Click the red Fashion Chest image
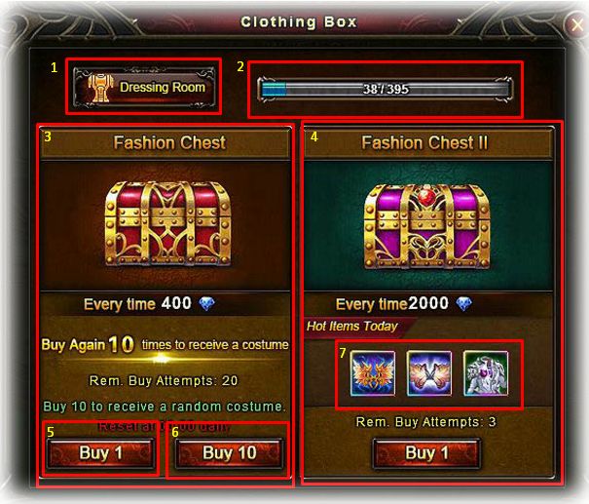Image resolution: width=589 pixels, height=504 pixels. click(167, 223)
